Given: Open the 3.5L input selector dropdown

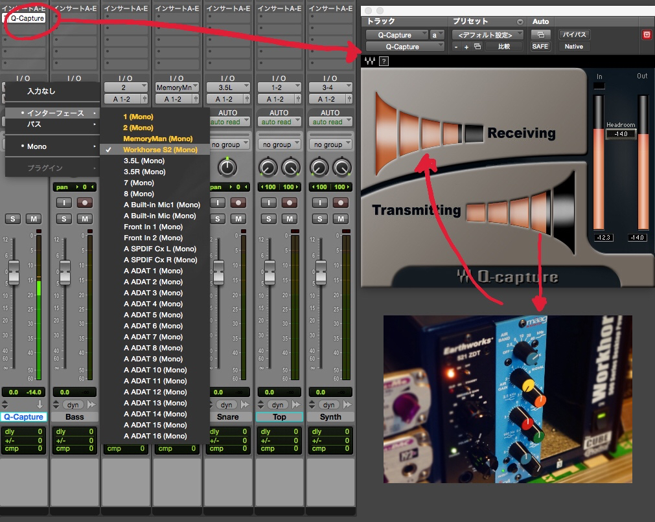Looking at the screenshot, I should point(228,87).
